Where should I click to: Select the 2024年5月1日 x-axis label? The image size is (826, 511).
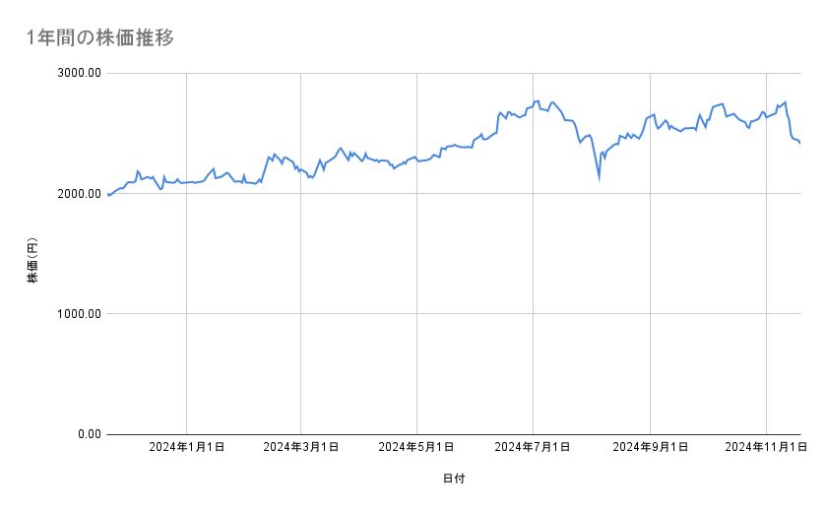coord(417,447)
